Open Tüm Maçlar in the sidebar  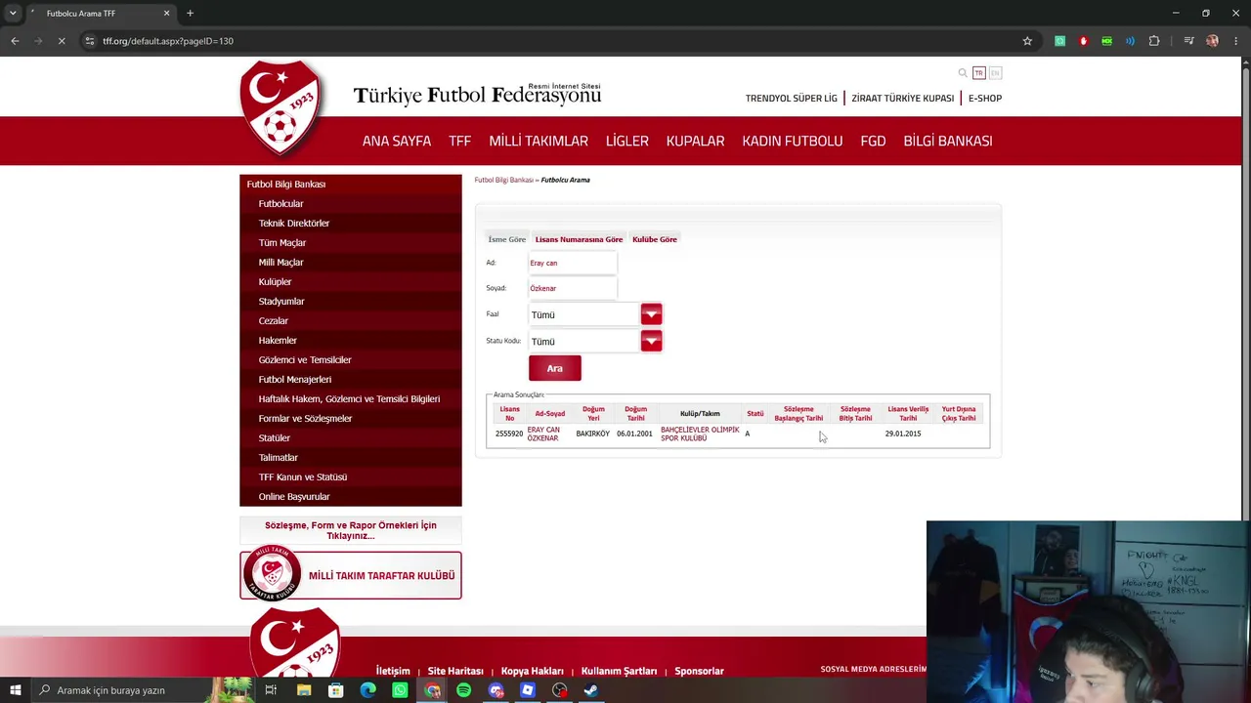282,242
